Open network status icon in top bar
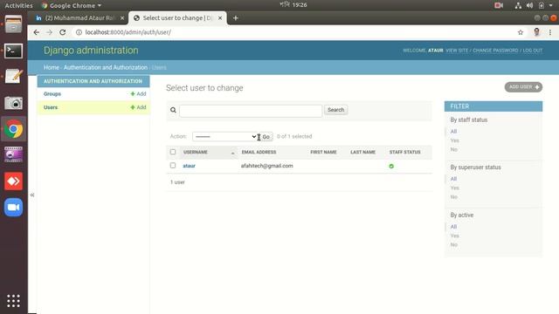The image size is (559, 314). [518, 5]
